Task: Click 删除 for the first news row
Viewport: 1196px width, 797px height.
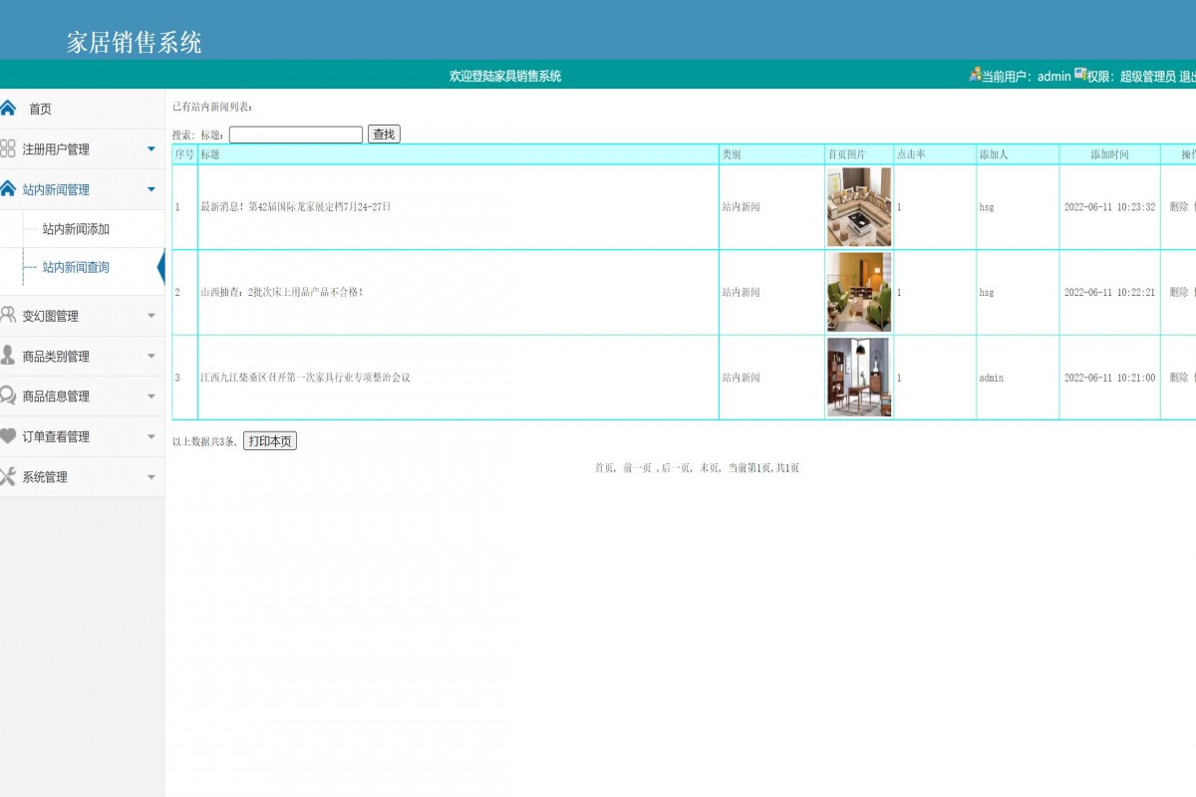Action: coord(1178,207)
